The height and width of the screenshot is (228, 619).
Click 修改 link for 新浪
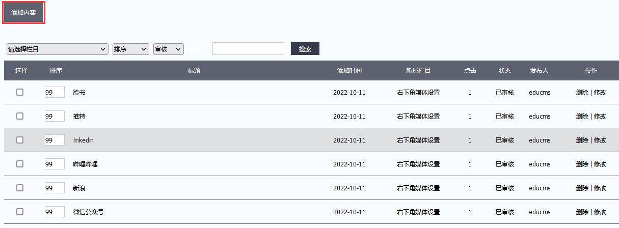pyautogui.click(x=600, y=188)
